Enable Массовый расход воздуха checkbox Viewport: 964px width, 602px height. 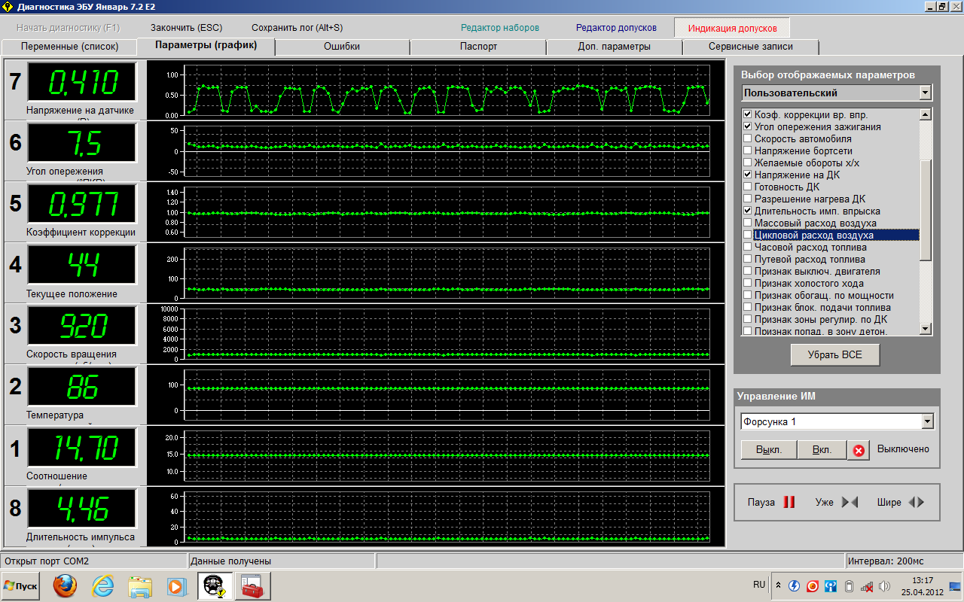pos(747,223)
